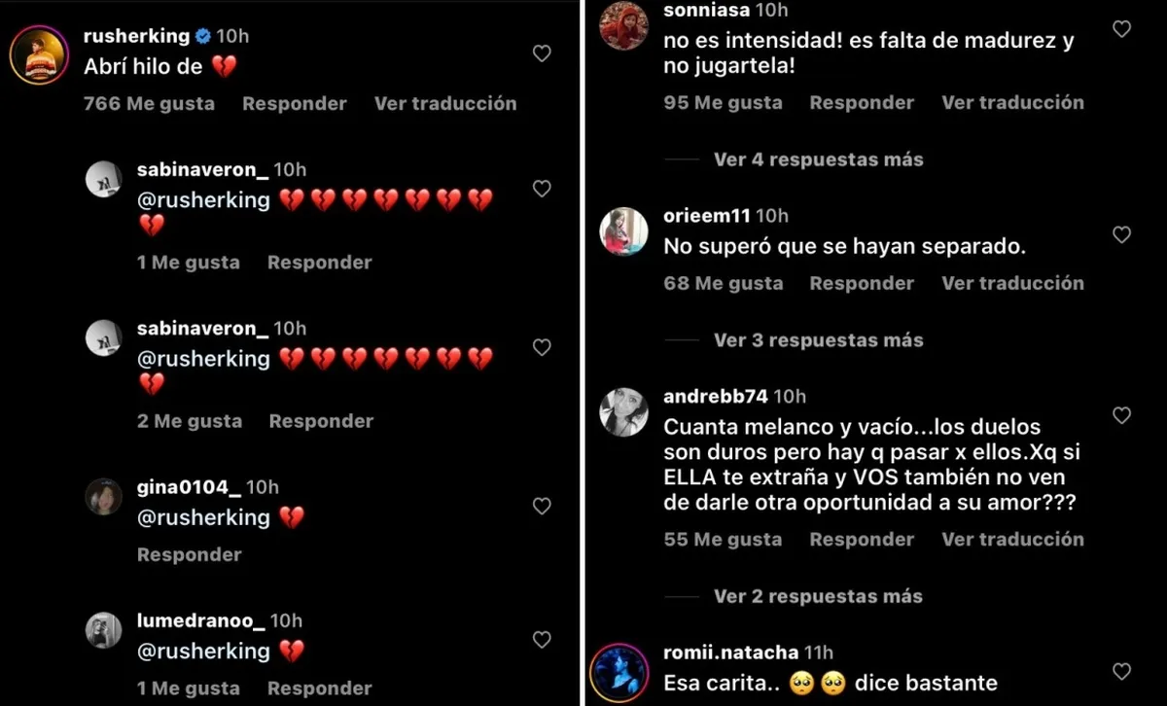Reply to gina0104_'s comment
Viewport: 1167px width, 706px height.
(189, 554)
